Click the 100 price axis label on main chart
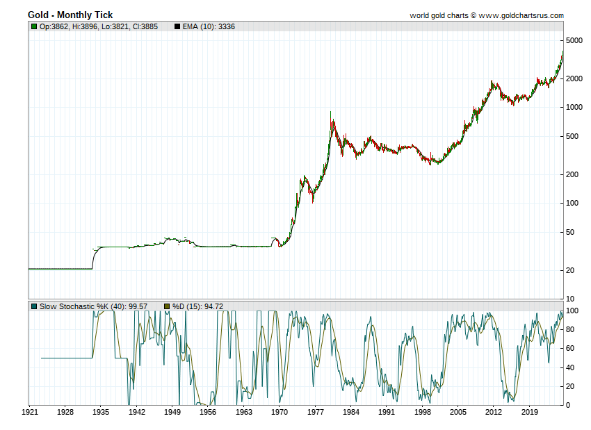Screen dimensions: 591x430 point(572,203)
